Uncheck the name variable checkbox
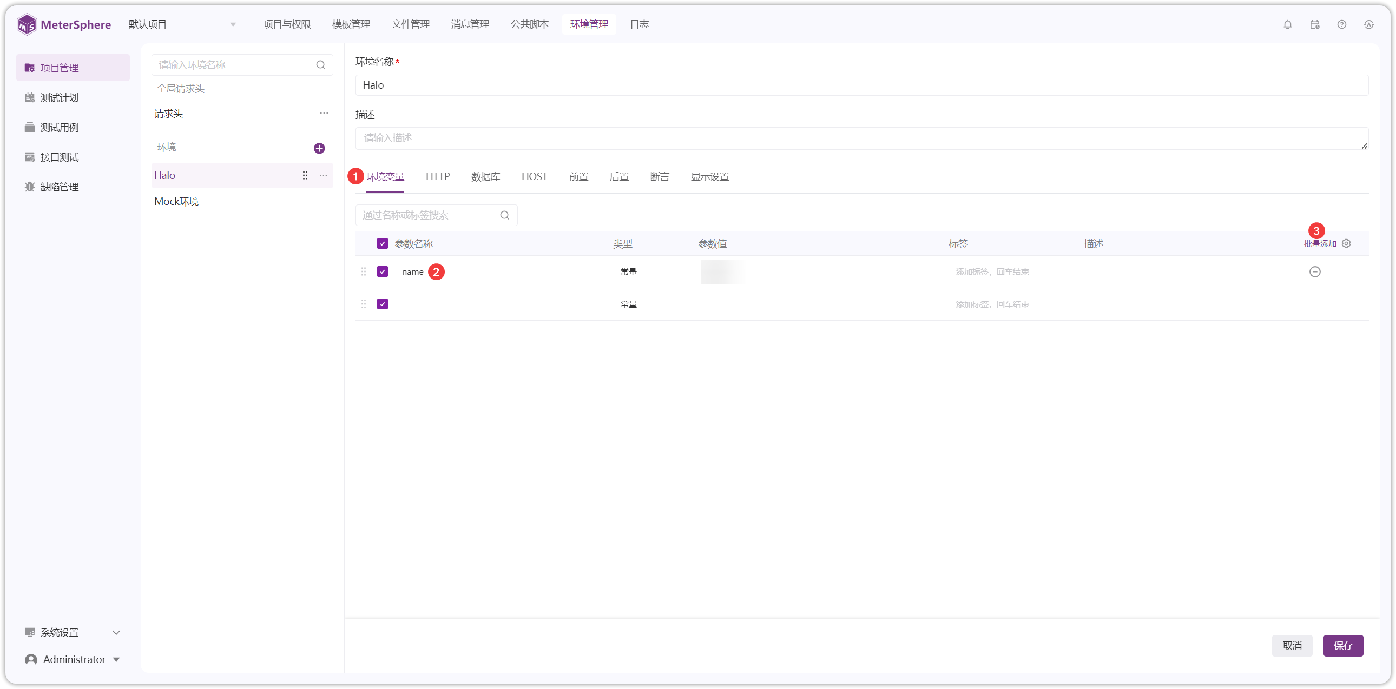The width and height of the screenshot is (1396, 689). pos(383,272)
